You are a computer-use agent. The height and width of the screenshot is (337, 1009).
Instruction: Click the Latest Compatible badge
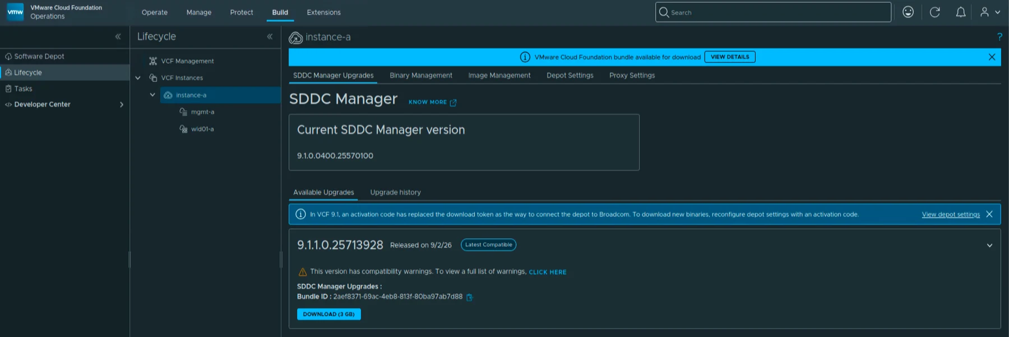click(488, 244)
